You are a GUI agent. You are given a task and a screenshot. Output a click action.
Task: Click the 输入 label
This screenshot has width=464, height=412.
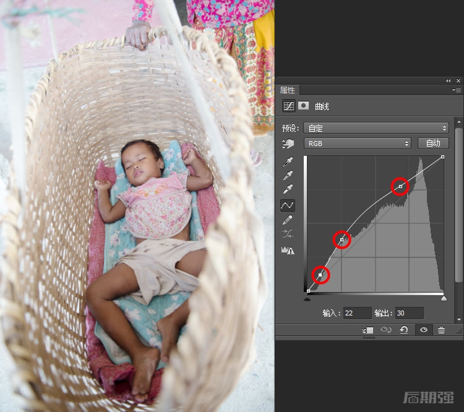point(332,313)
